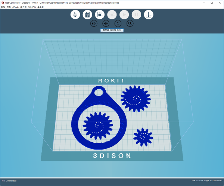Click the greyed-out play print button
Viewport: 224px width, 186px height.
(124, 15)
